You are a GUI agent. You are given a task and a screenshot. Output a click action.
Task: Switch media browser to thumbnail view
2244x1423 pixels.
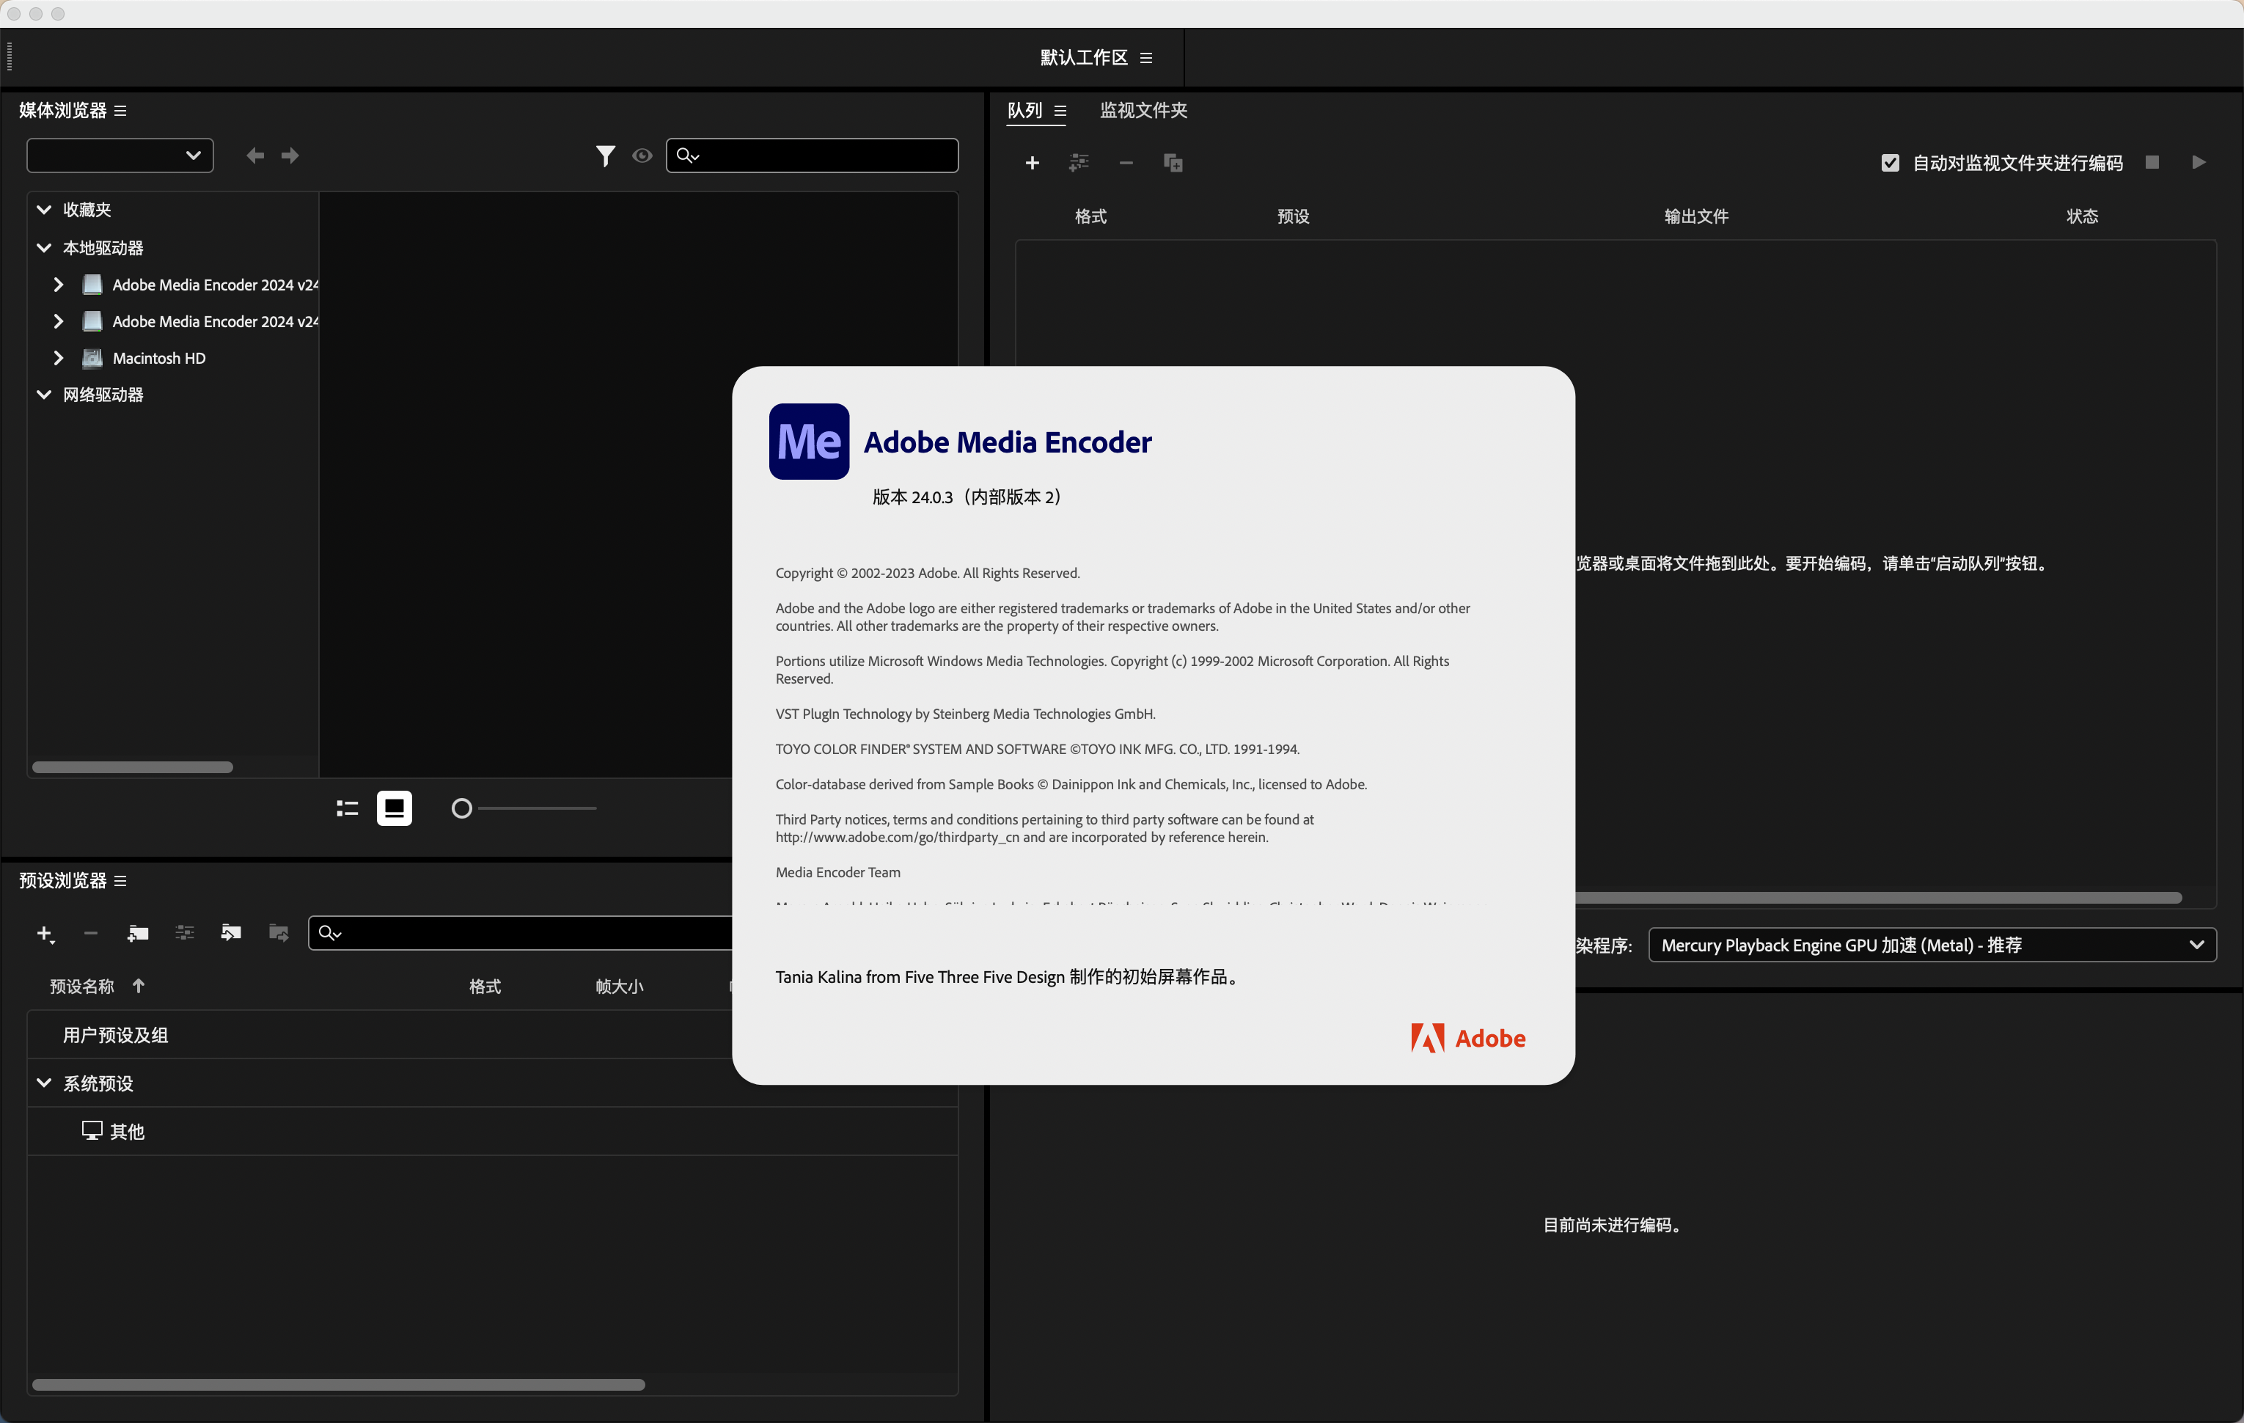point(395,808)
